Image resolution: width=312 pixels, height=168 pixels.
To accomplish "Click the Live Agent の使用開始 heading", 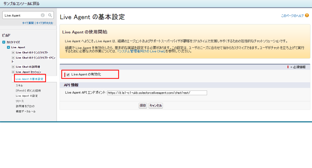I will tap(85, 32).
